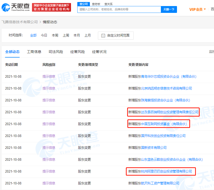
Task: Switch to the 查关系 search tab
Action: tap(109, 4)
